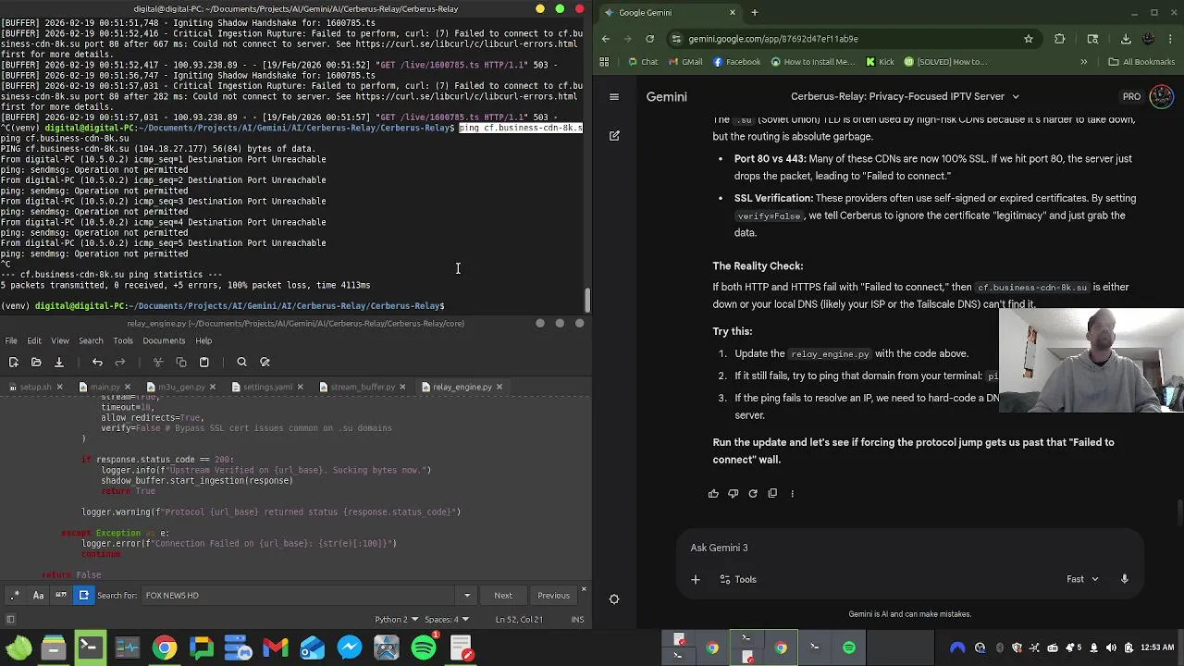This screenshot has height=666, width=1184.
Task: Expand the search history dropdown arrow
Action: point(467,595)
